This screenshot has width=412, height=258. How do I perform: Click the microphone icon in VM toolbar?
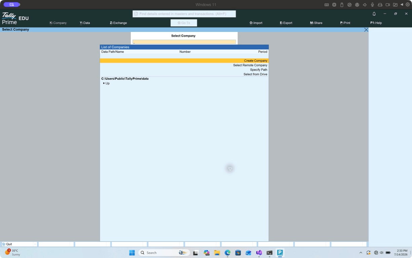pos(372,5)
